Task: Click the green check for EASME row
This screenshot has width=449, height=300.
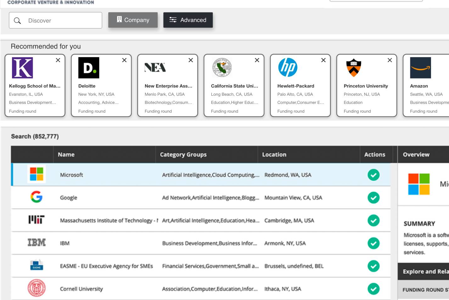Action: [x=373, y=266]
